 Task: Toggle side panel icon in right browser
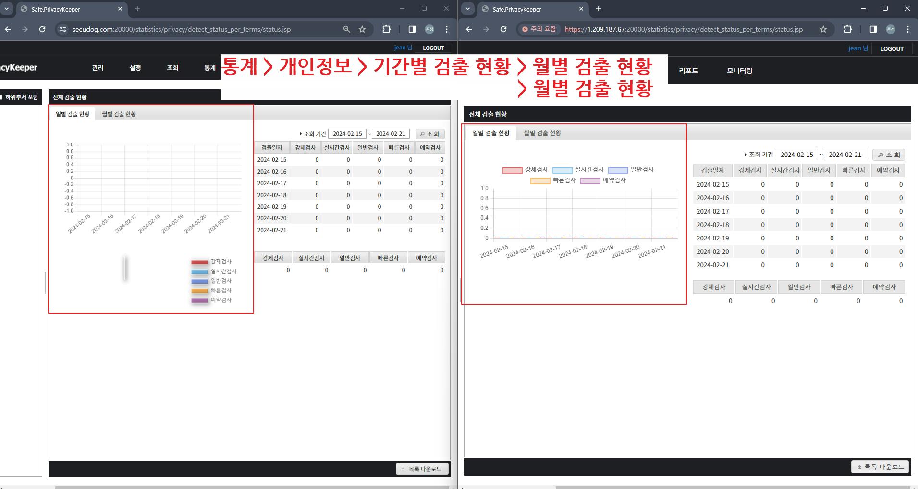click(x=873, y=29)
